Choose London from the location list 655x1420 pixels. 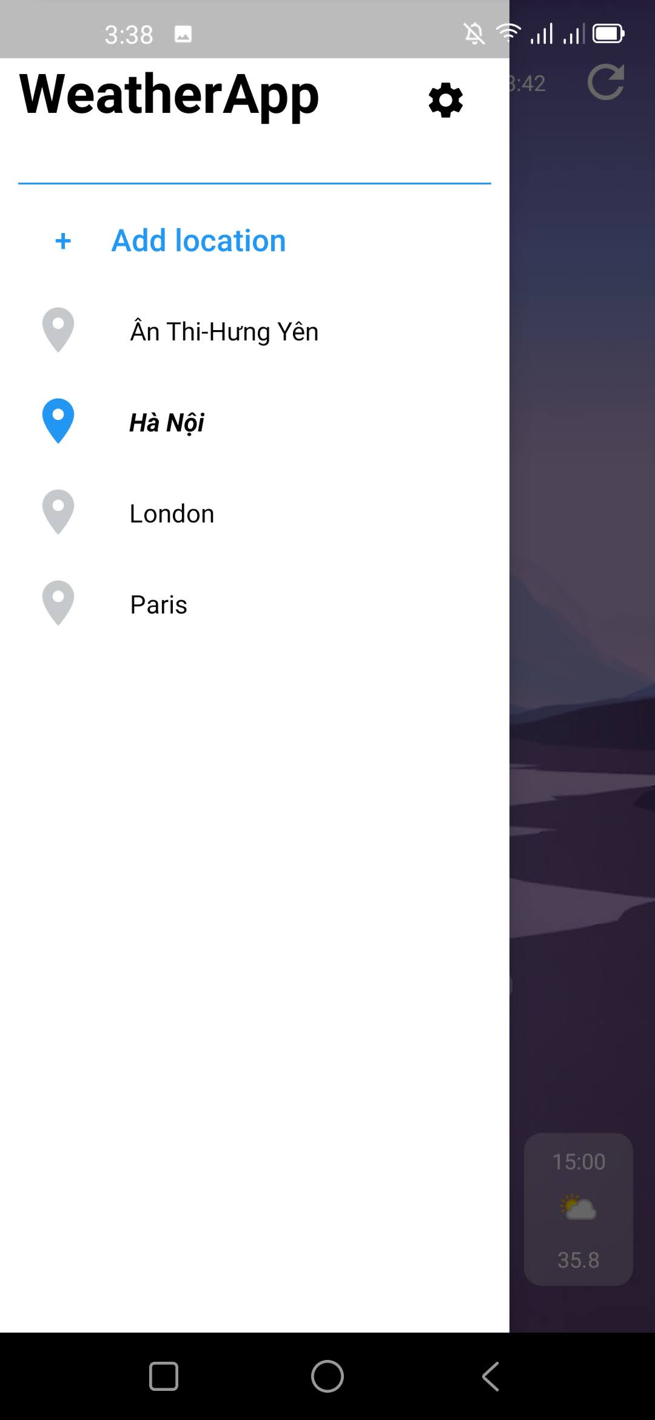[x=172, y=513]
